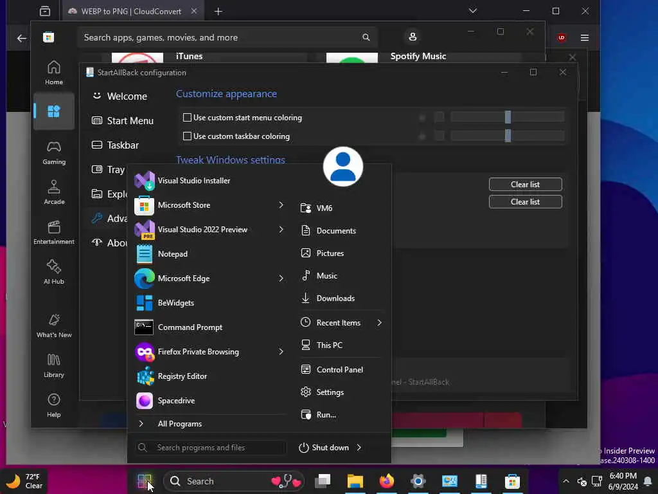Open Visual Studio Installer from start menu
Image resolution: width=658 pixels, height=494 pixels.
[209, 181]
